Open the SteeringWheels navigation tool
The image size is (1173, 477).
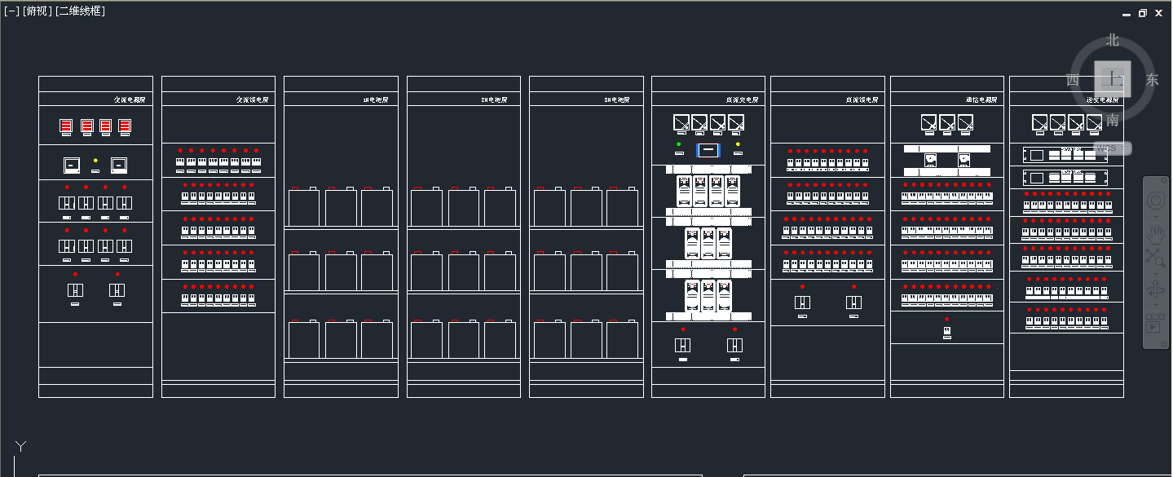point(1156,201)
